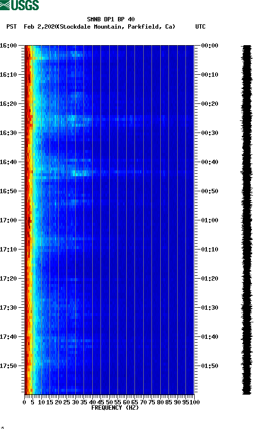The height and width of the screenshot is (433, 268).
Task: Click the 01:30 UTC time label
Action: 210,308
